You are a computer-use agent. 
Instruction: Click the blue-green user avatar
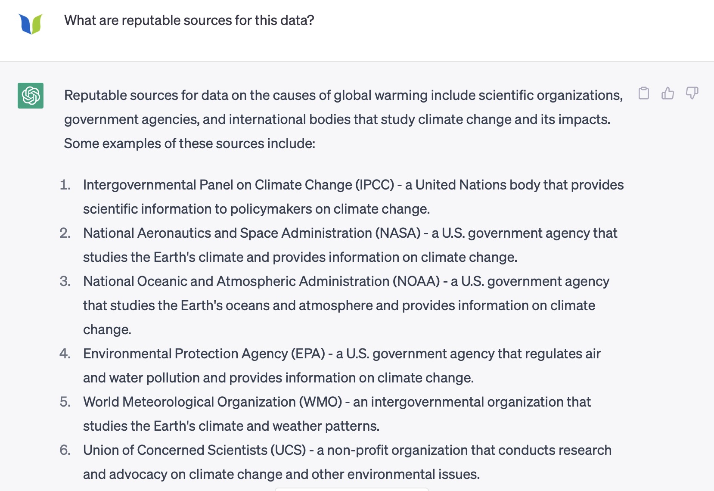click(x=31, y=23)
